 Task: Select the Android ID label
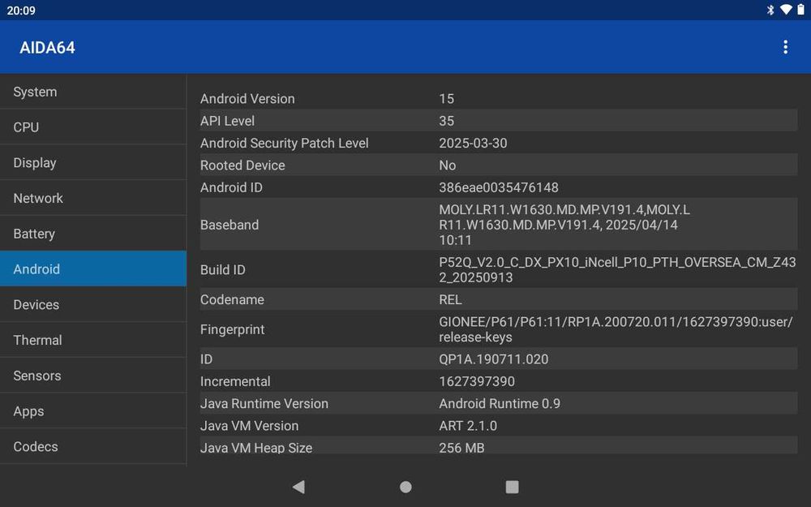click(x=231, y=188)
